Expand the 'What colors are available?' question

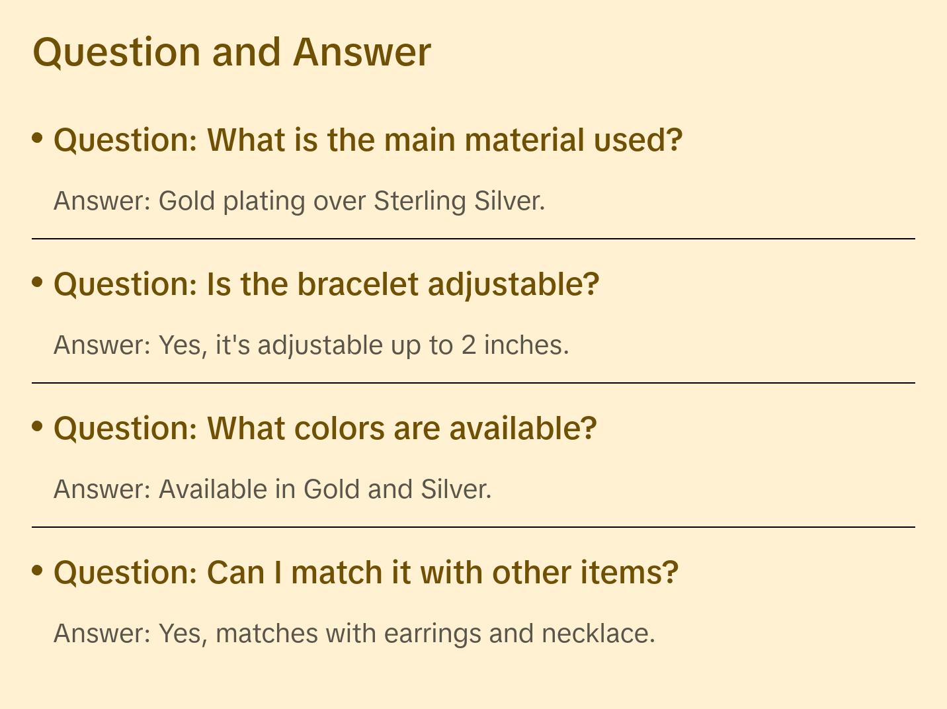click(x=325, y=429)
